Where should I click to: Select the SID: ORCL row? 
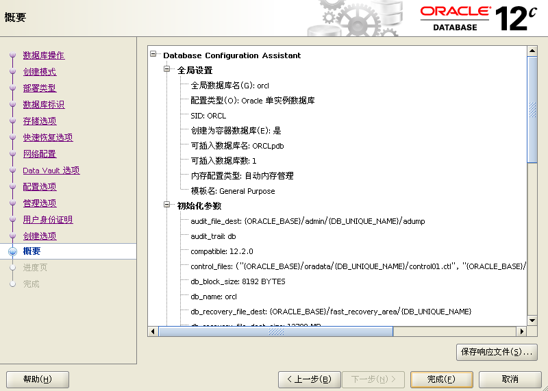point(208,116)
